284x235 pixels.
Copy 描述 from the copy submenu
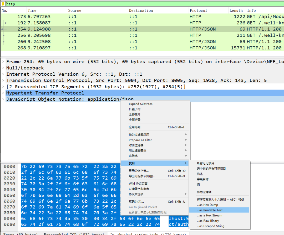pyautogui.click(x=219, y=174)
